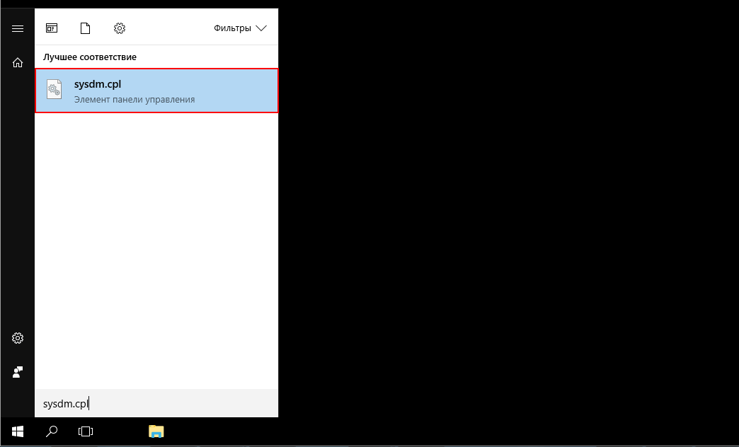739x447 pixels.
Task: Click the search box containing sysdm.cpl
Action: [156, 404]
